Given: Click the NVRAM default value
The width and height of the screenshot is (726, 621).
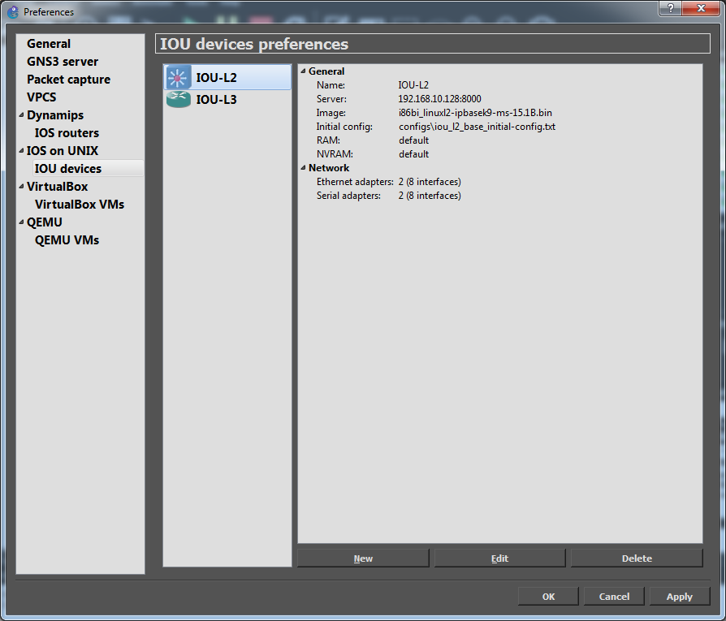Looking at the screenshot, I should (413, 154).
